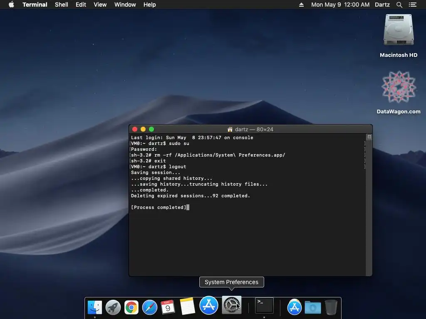Open the Trash in the Dock

click(x=331, y=307)
